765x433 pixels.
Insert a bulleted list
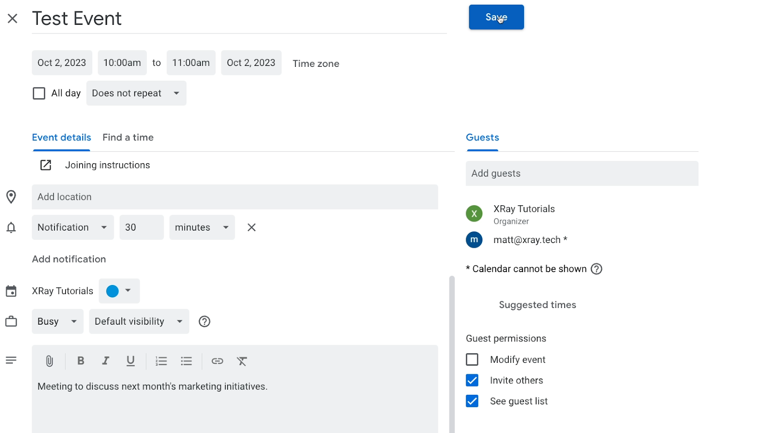click(186, 361)
